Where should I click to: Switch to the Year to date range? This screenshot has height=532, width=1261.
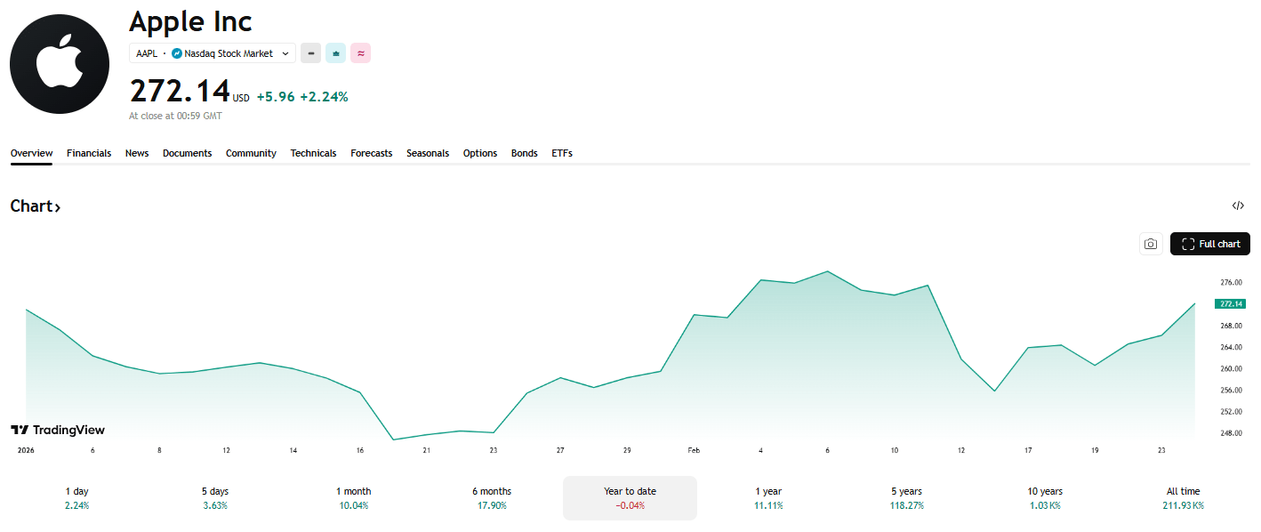[x=630, y=497]
